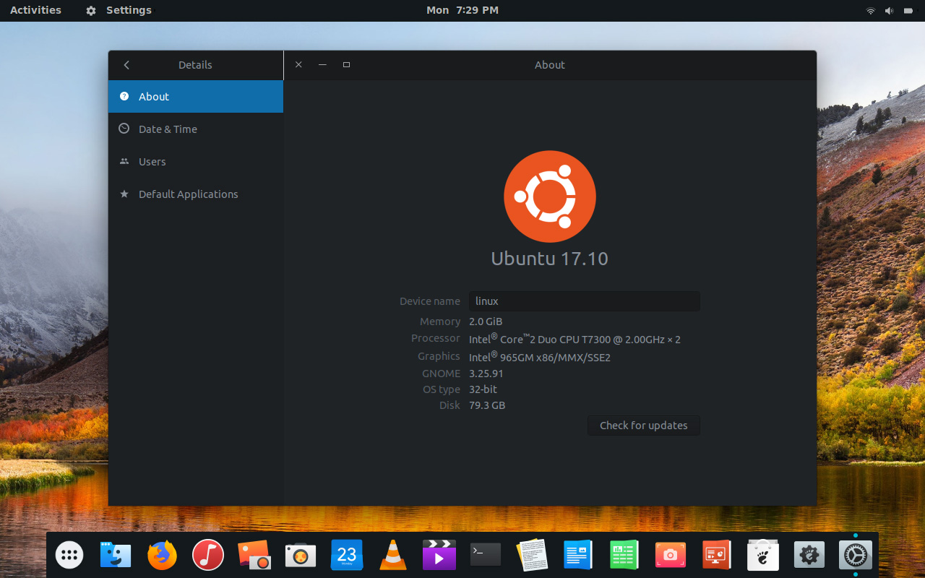Click the Ubuntu 17.10 version text
The height and width of the screenshot is (578, 925).
(550, 259)
